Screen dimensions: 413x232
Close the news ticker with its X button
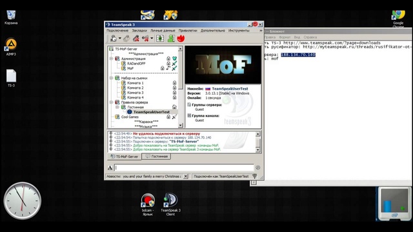pos(186,176)
